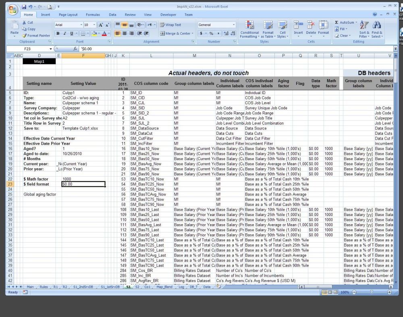Viewport: 403px width, 317px height.
Task: Toggle bold formatting
Action: [58, 33]
